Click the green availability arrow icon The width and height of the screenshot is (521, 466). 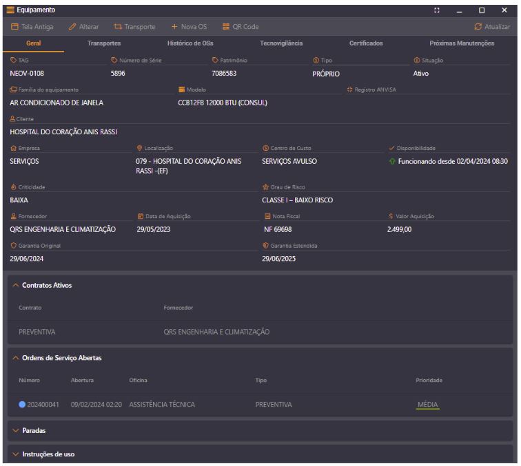(392, 161)
